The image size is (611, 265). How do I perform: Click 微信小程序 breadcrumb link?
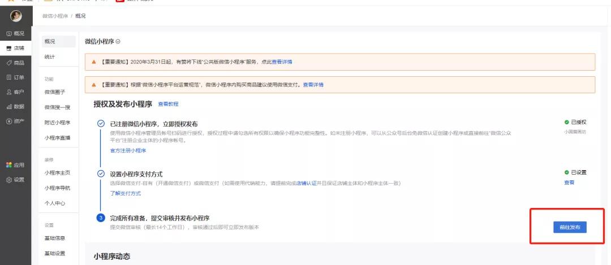[x=55, y=16]
